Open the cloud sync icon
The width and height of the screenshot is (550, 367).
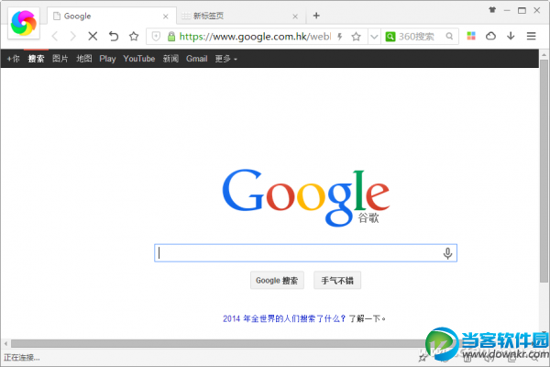coord(490,36)
